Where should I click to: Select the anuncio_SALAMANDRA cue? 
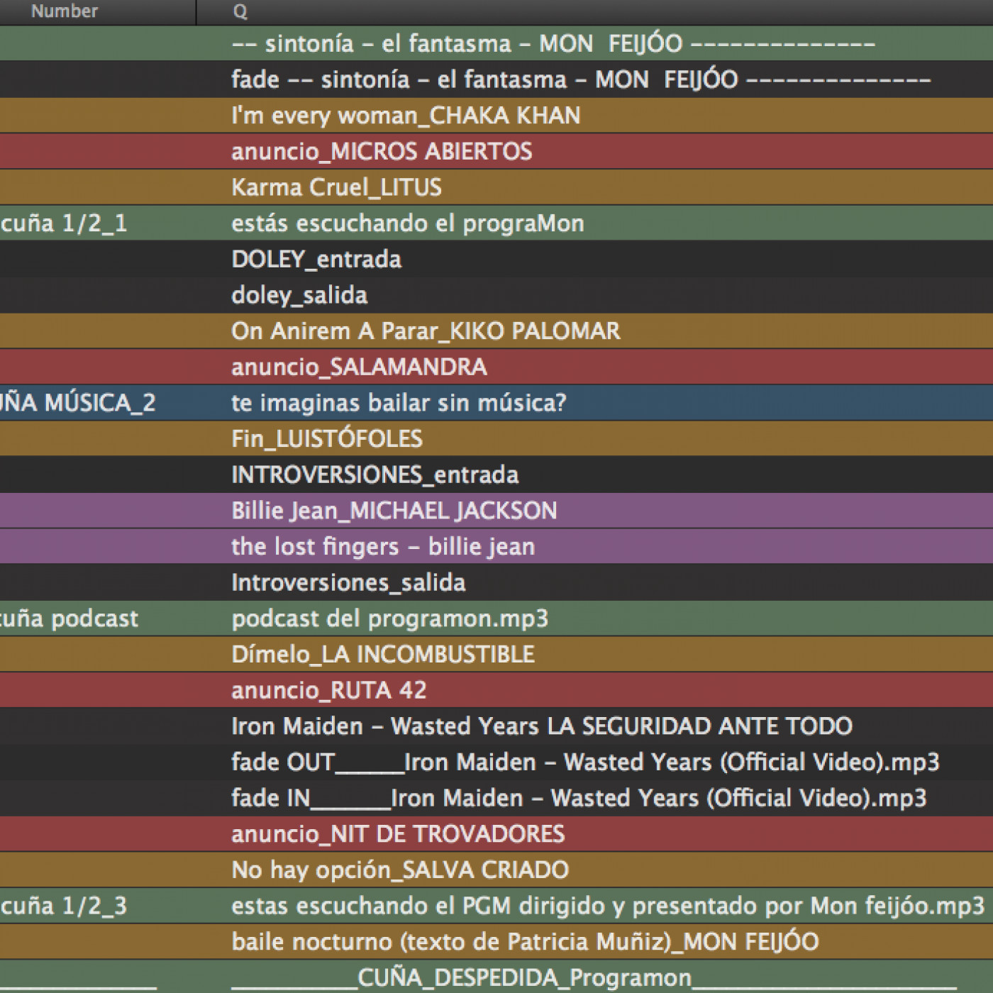click(359, 367)
